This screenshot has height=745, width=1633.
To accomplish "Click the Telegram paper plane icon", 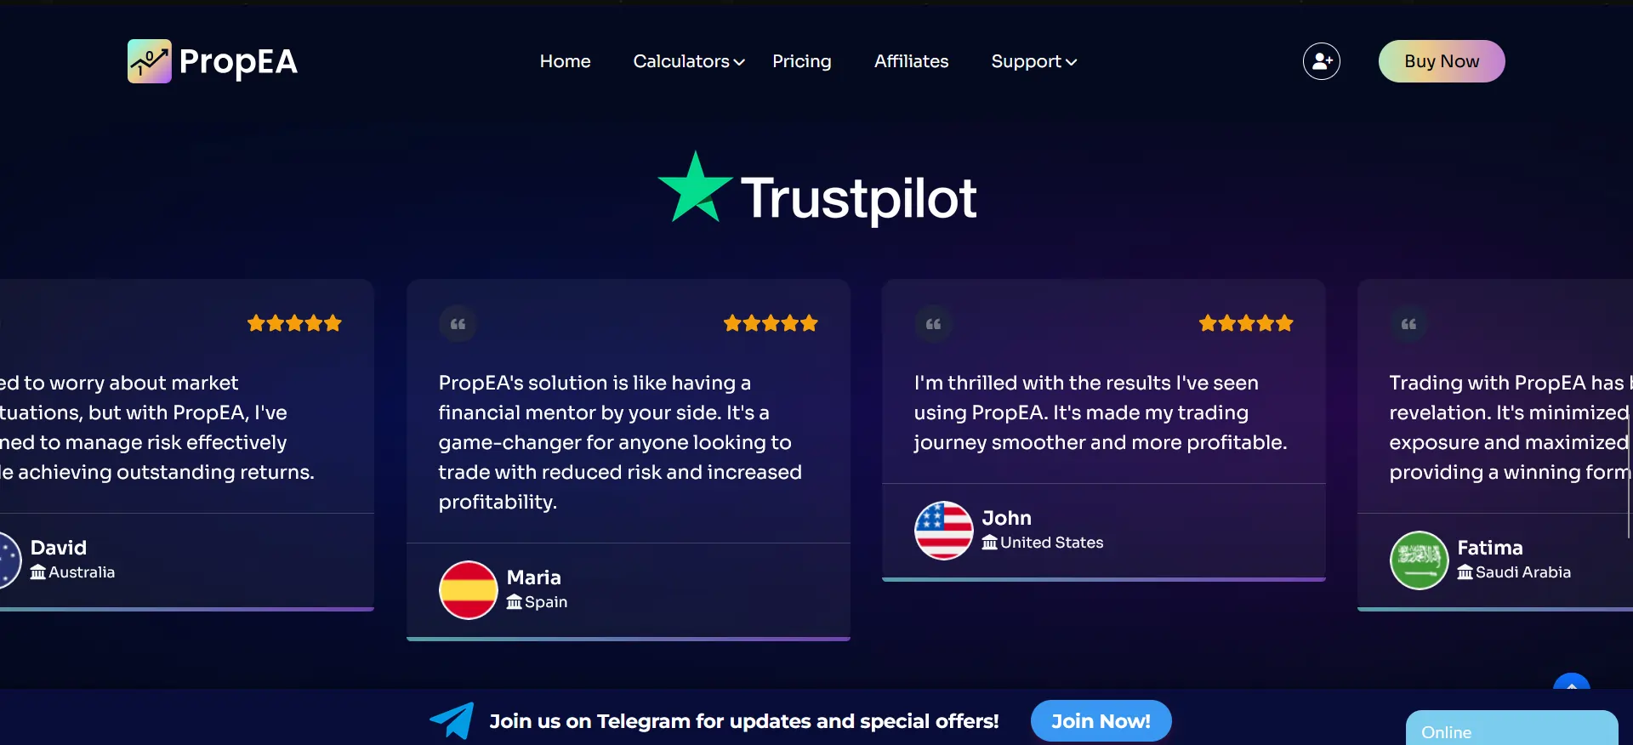I will click(x=452, y=721).
